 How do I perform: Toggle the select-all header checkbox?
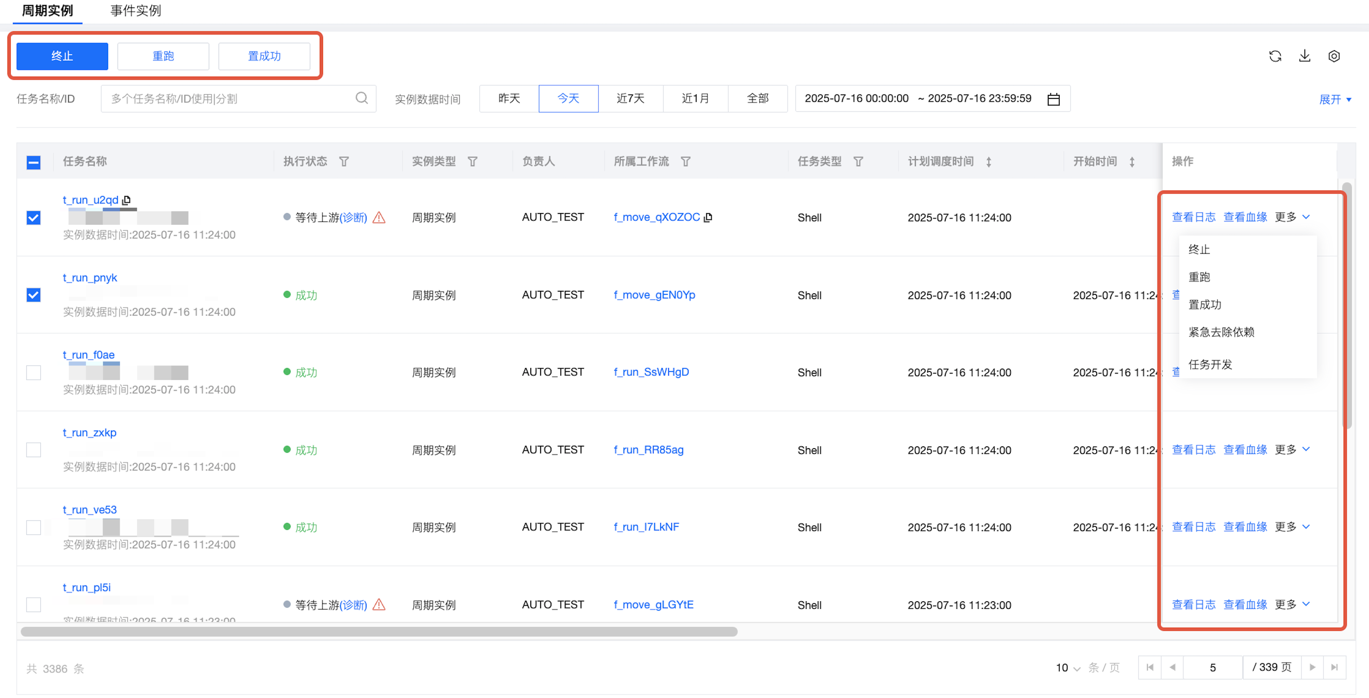coord(34,162)
